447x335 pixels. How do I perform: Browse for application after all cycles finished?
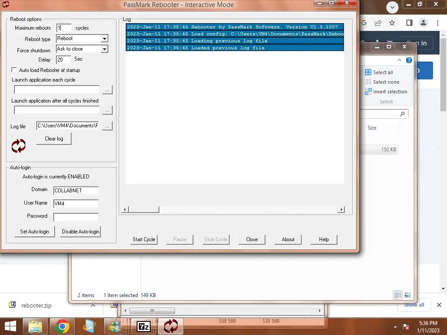tap(107, 110)
